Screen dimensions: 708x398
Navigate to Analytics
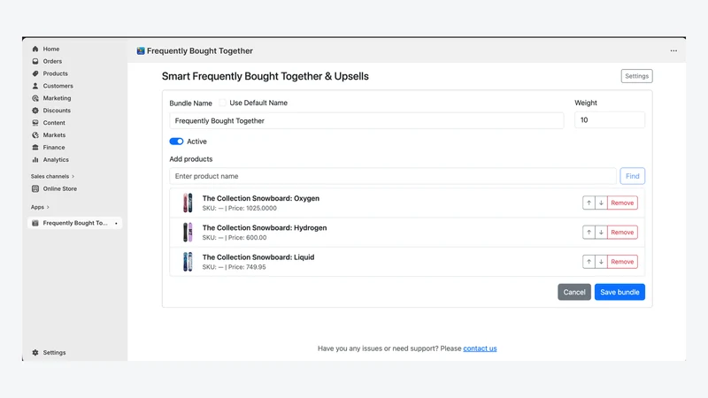point(56,159)
